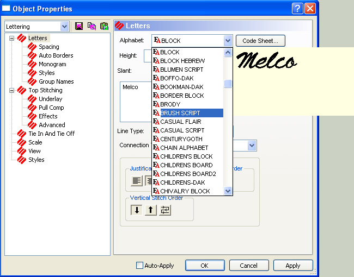
Task: Choose BLOCK HEBREW alphabet
Action: [188, 61]
